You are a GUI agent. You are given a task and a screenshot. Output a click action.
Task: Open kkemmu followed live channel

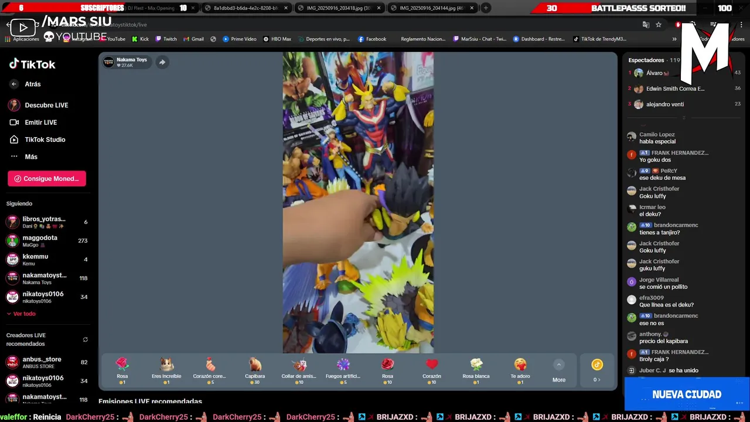47,260
